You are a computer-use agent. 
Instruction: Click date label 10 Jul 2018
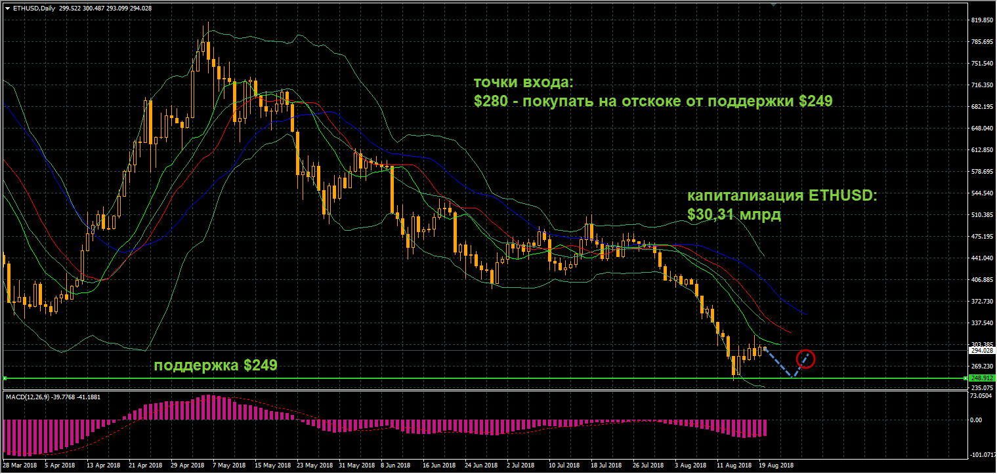564,465
